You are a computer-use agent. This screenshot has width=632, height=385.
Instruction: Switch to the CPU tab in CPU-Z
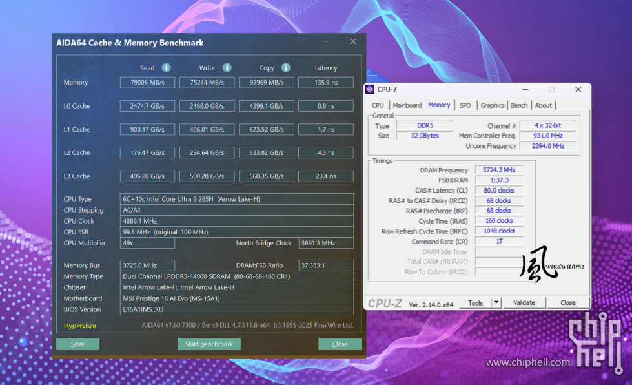(x=378, y=105)
